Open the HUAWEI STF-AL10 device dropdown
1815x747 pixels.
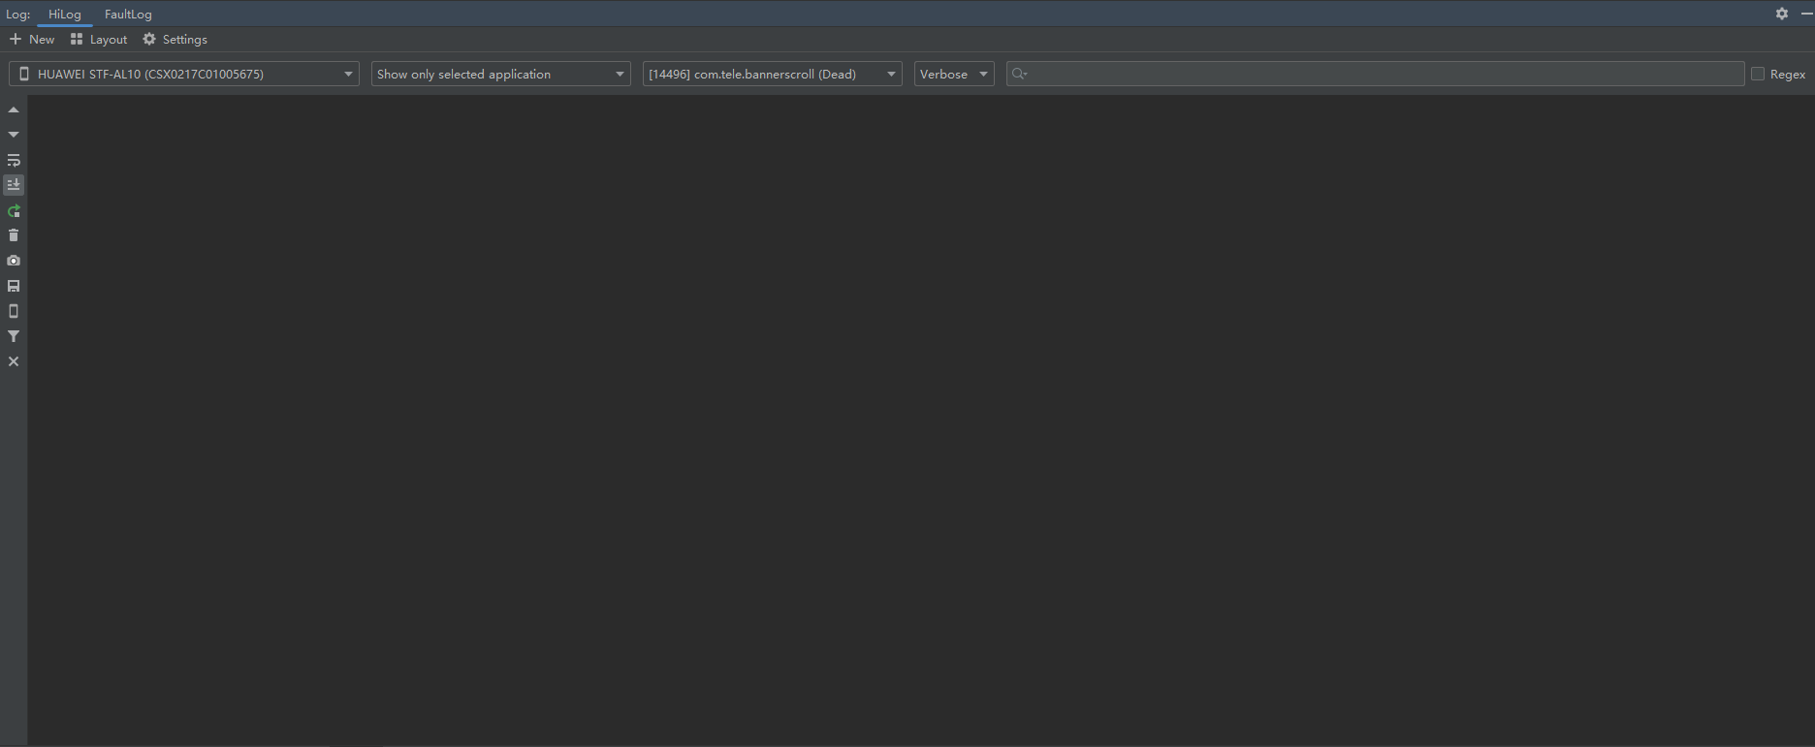point(184,74)
